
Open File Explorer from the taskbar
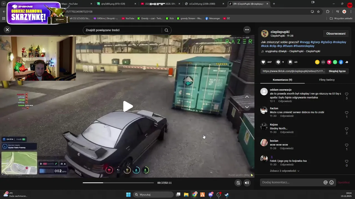(186, 195)
